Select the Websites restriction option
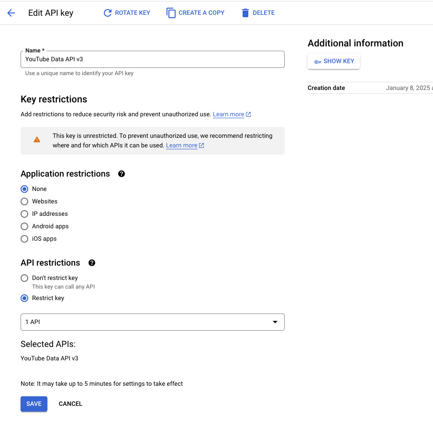Image resolution: width=433 pixels, height=425 pixels. point(24,201)
